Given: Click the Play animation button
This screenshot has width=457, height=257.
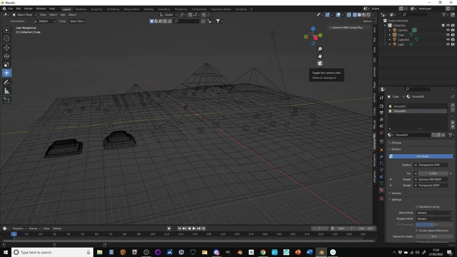Looking at the screenshot, I should [194, 228].
